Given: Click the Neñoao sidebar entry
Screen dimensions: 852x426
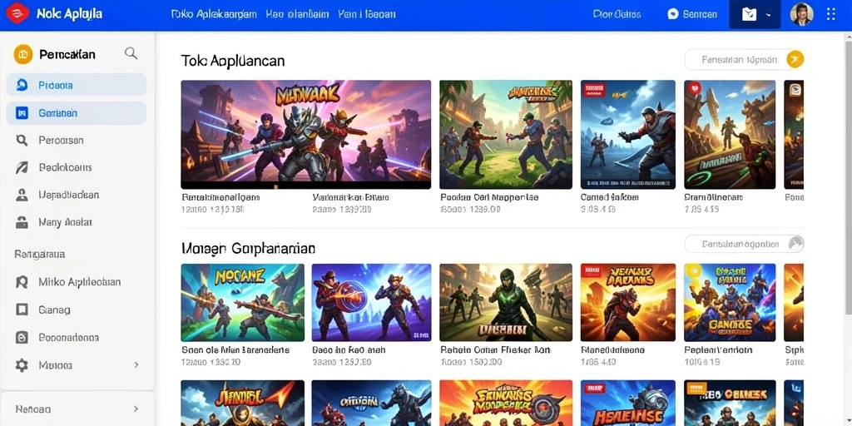Looking at the screenshot, I should [77, 409].
